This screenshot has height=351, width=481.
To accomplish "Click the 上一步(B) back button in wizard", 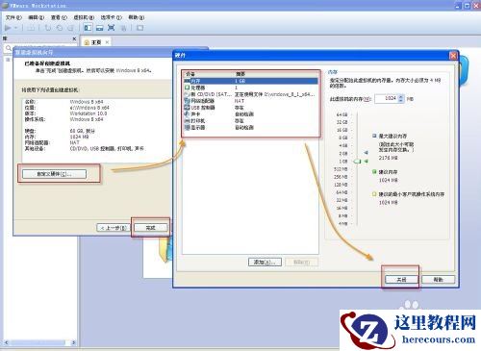I will pyautogui.click(x=114, y=228).
